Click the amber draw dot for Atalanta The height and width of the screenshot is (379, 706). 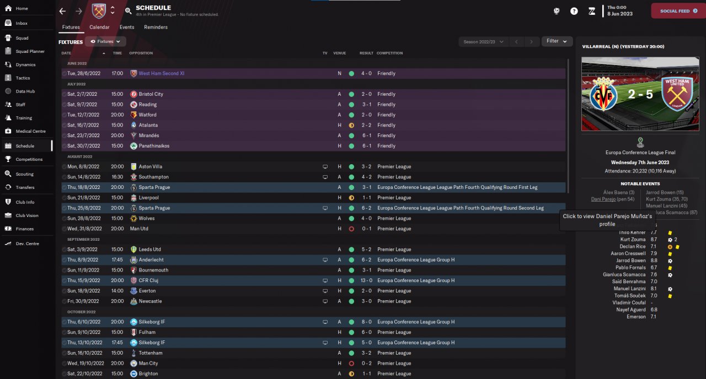351,125
